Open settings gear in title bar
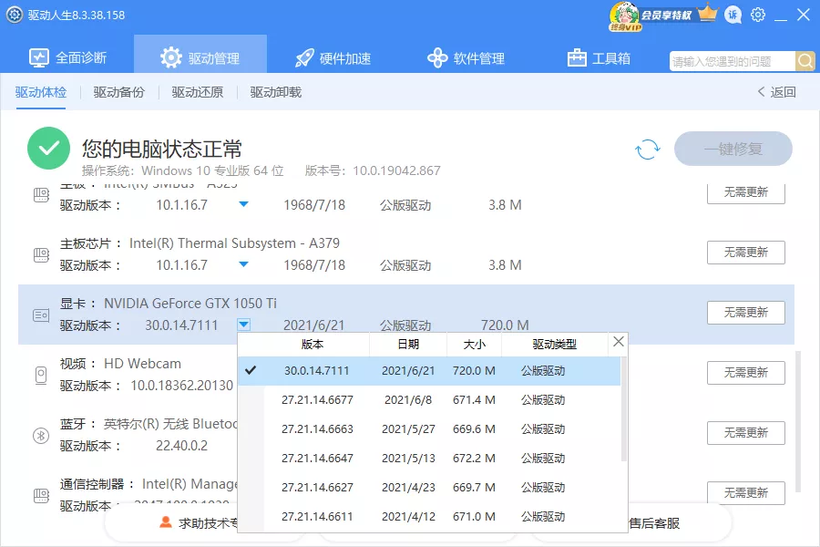The height and width of the screenshot is (547, 820). (x=758, y=15)
